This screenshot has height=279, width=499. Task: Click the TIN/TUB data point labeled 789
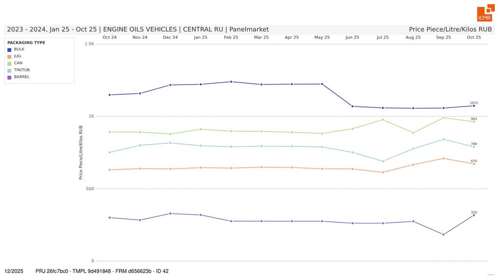tap(474, 147)
